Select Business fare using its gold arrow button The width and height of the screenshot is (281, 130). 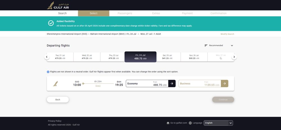click(x=225, y=83)
